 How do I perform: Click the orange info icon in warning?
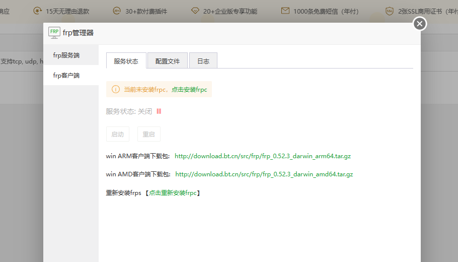(x=116, y=89)
